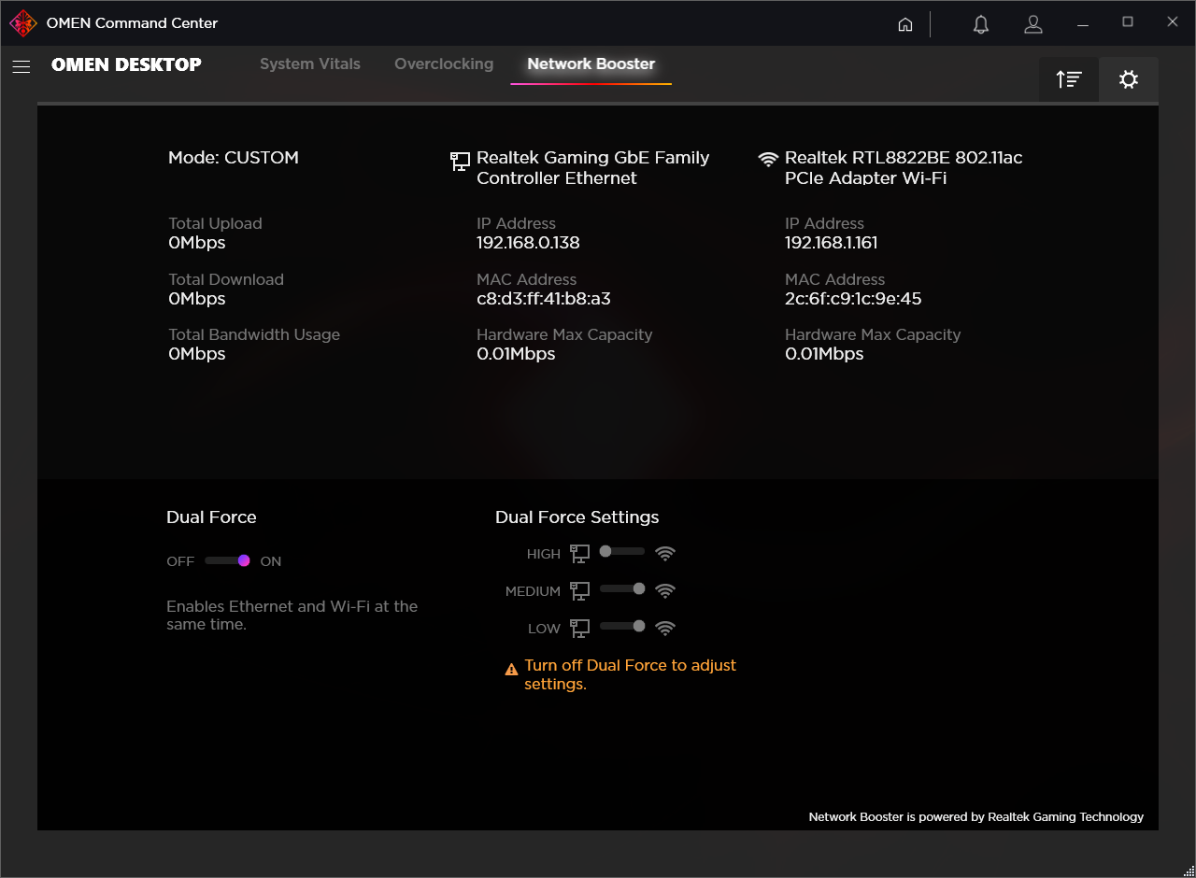Screen dimensions: 1196x878
Task: Adjust the MEDIUM priority slider
Action: pos(622,588)
